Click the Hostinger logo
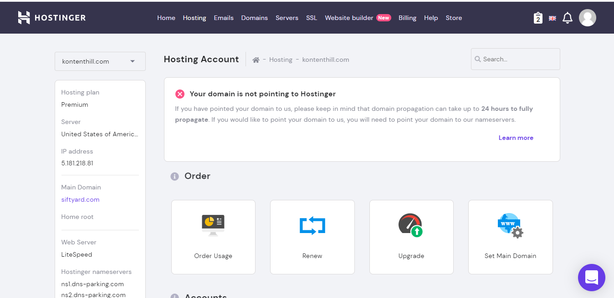Screen dimensions: 614x298 click(51, 18)
